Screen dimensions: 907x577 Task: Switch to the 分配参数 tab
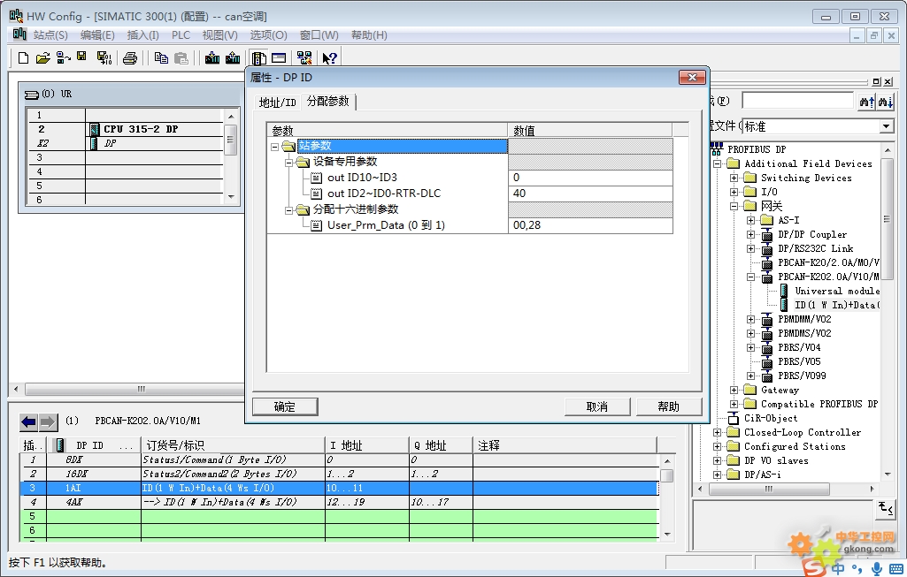click(x=328, y=101)
